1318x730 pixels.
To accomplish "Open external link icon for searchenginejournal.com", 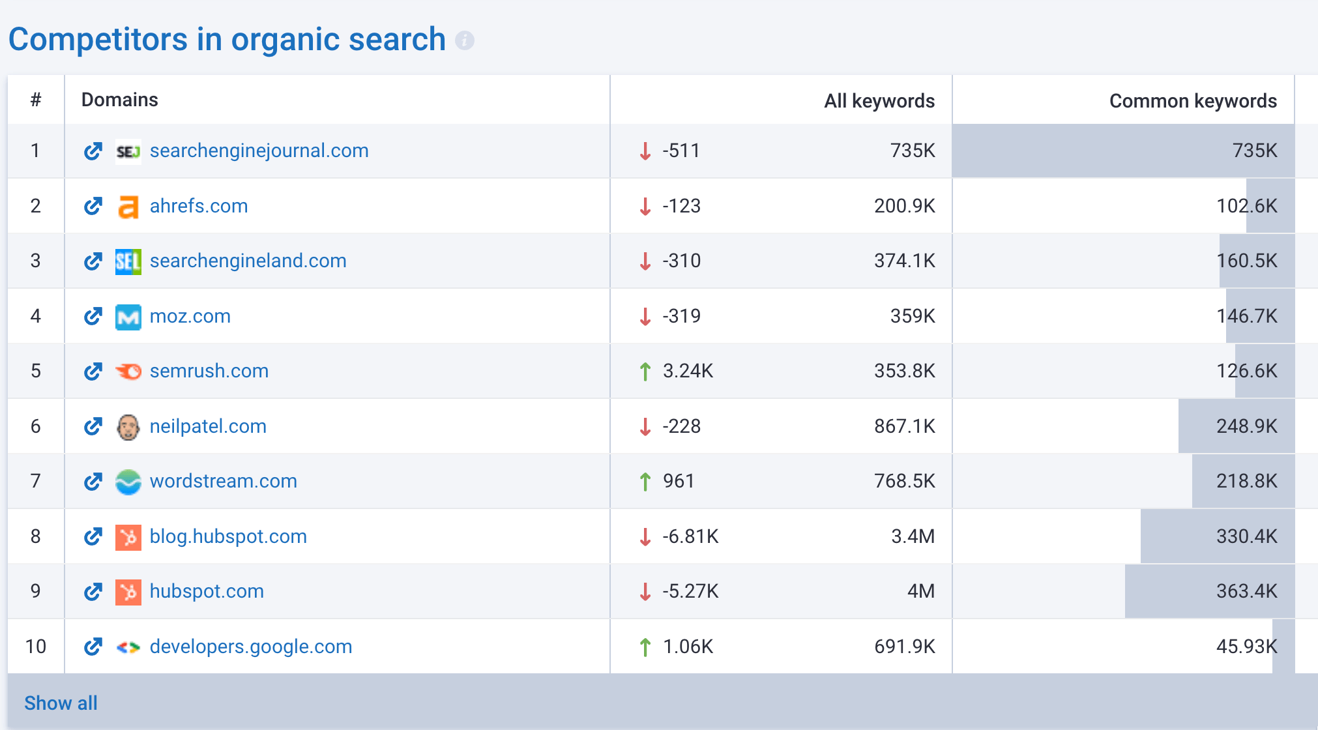I will click(93, 151).
